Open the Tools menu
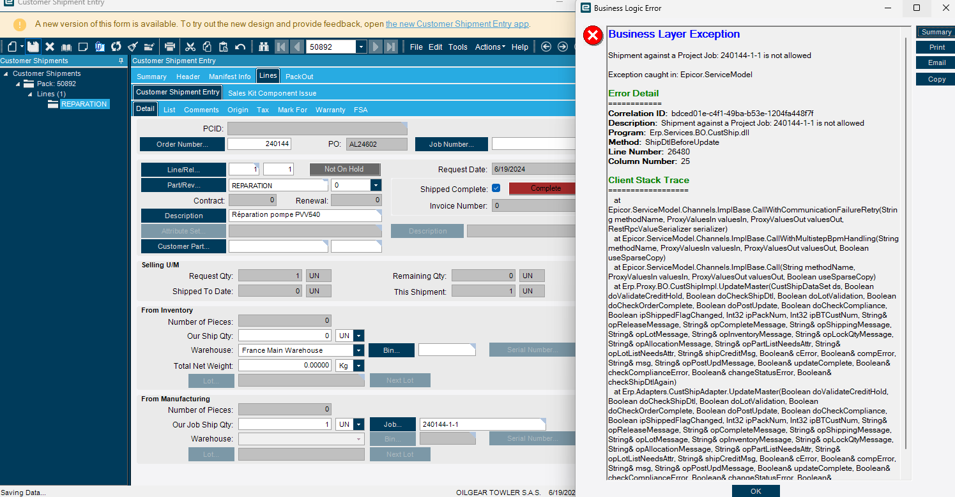Screen dimensions: 955x497 (458, 47)
